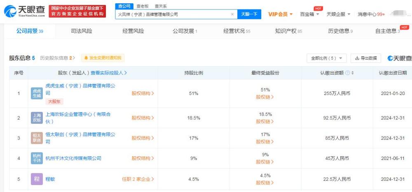Select the 查老板 search tab
Image resolution: width=412 pixels, height=192 pixels.
pos(143,6)
